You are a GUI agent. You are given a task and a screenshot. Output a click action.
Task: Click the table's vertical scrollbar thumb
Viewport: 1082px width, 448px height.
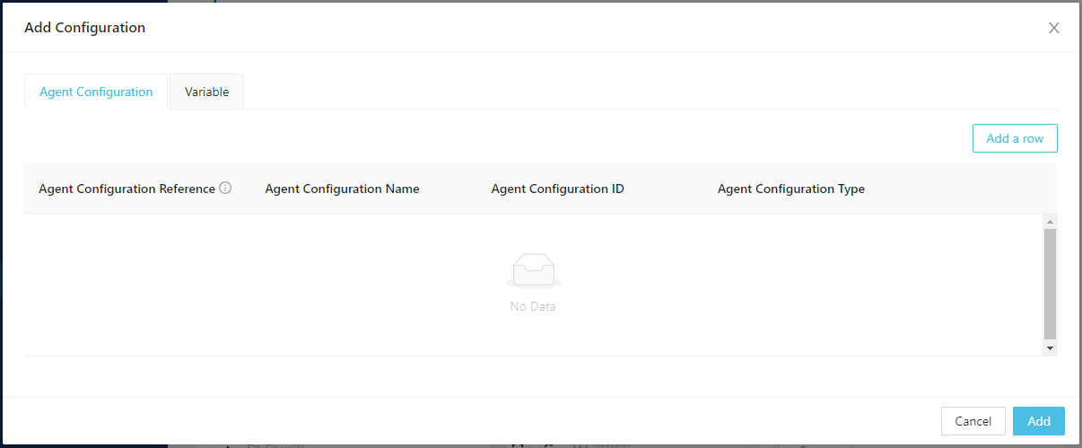click(x=1050, y=283)
